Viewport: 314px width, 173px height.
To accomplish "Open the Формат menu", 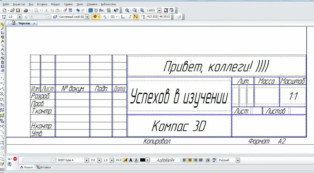I will click(56, 4).
